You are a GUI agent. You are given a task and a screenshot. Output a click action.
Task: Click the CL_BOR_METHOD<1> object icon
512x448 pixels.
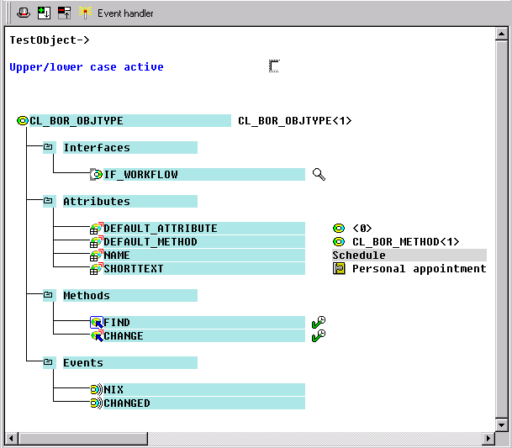pyautogui.click(x=339, y=242)
